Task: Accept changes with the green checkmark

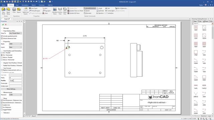Action: [3, 25]
